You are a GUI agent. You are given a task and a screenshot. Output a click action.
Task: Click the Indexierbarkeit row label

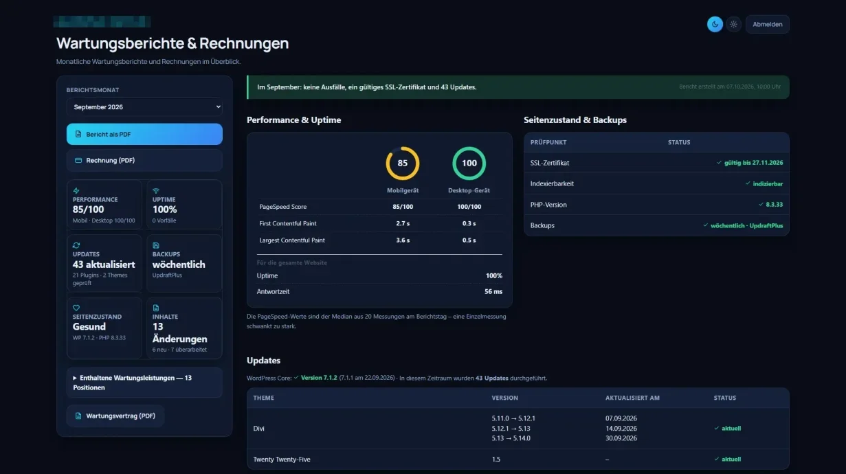[x=552, y=183]
